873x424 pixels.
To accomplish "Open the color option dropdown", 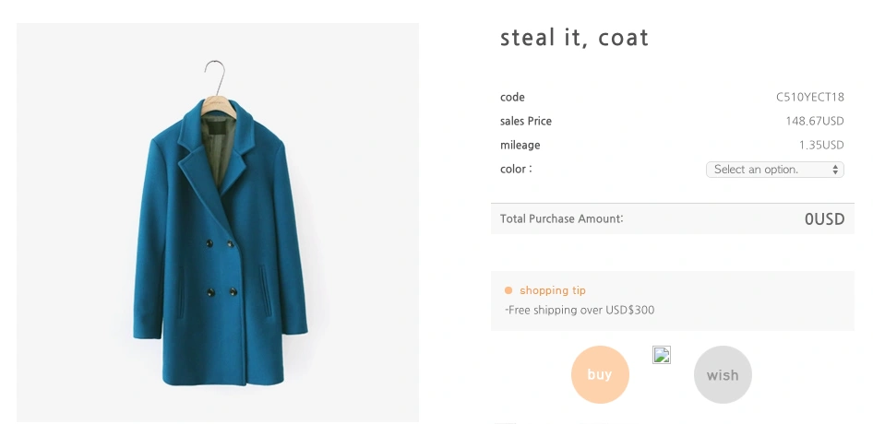I will [774, 170].
